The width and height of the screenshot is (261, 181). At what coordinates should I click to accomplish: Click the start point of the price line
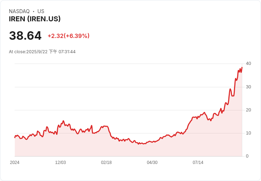15,138
